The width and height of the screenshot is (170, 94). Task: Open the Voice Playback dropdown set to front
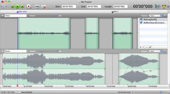[156, 16]
